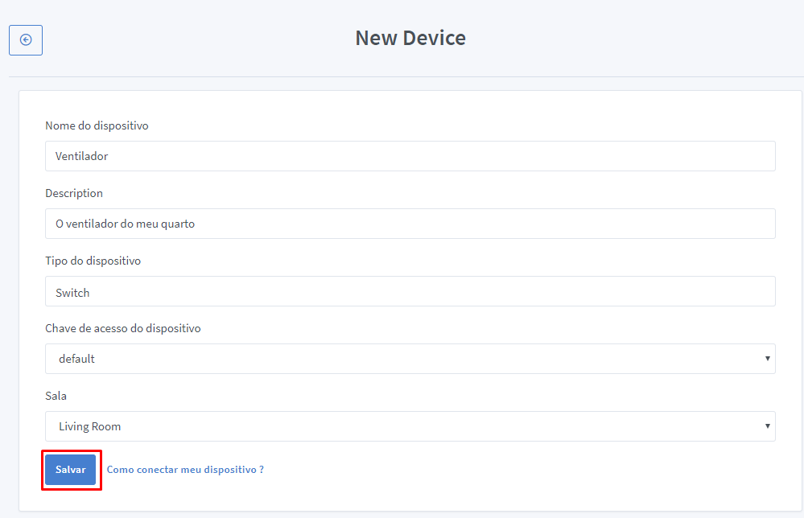Click the Salvar button

click(71, 470)
